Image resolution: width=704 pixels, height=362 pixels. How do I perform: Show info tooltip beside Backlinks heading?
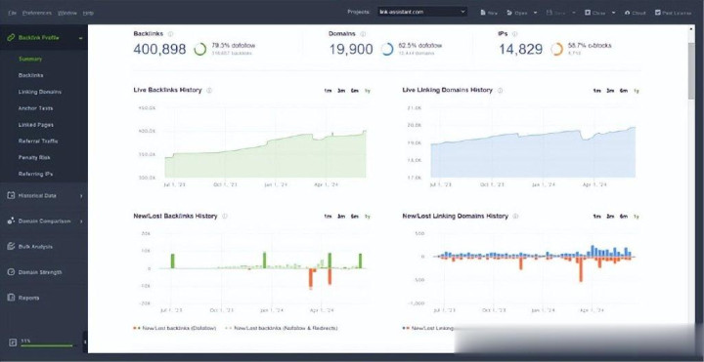click(170, 33)
